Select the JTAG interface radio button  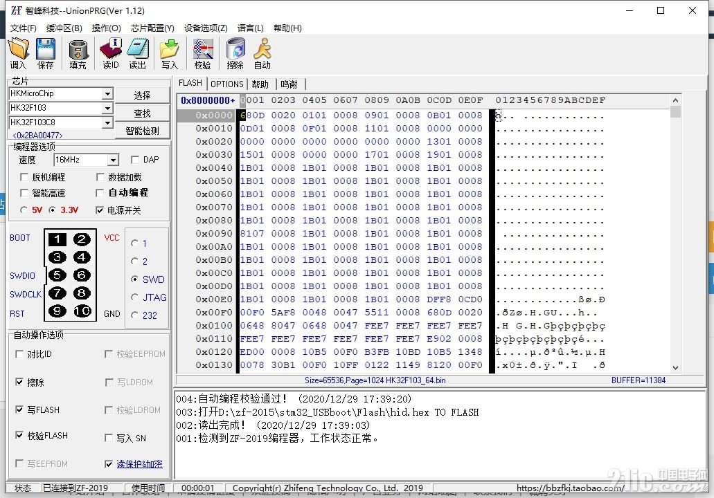pyautogui.click(x=134, y=297)
